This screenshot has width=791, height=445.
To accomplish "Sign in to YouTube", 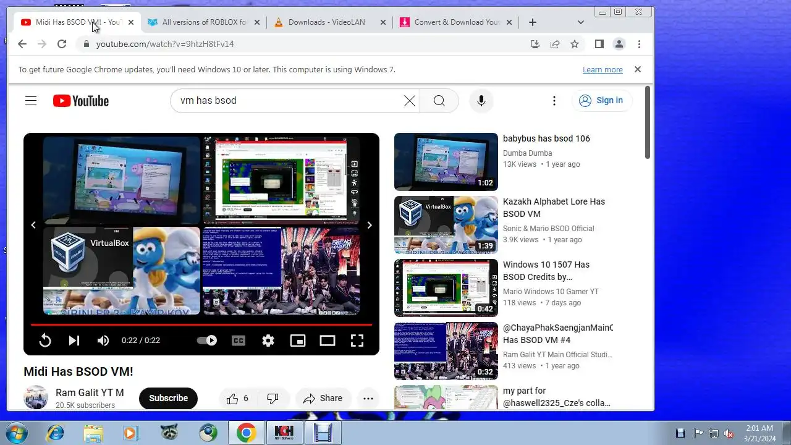I will pyautogui.click(x=602, y=101).
